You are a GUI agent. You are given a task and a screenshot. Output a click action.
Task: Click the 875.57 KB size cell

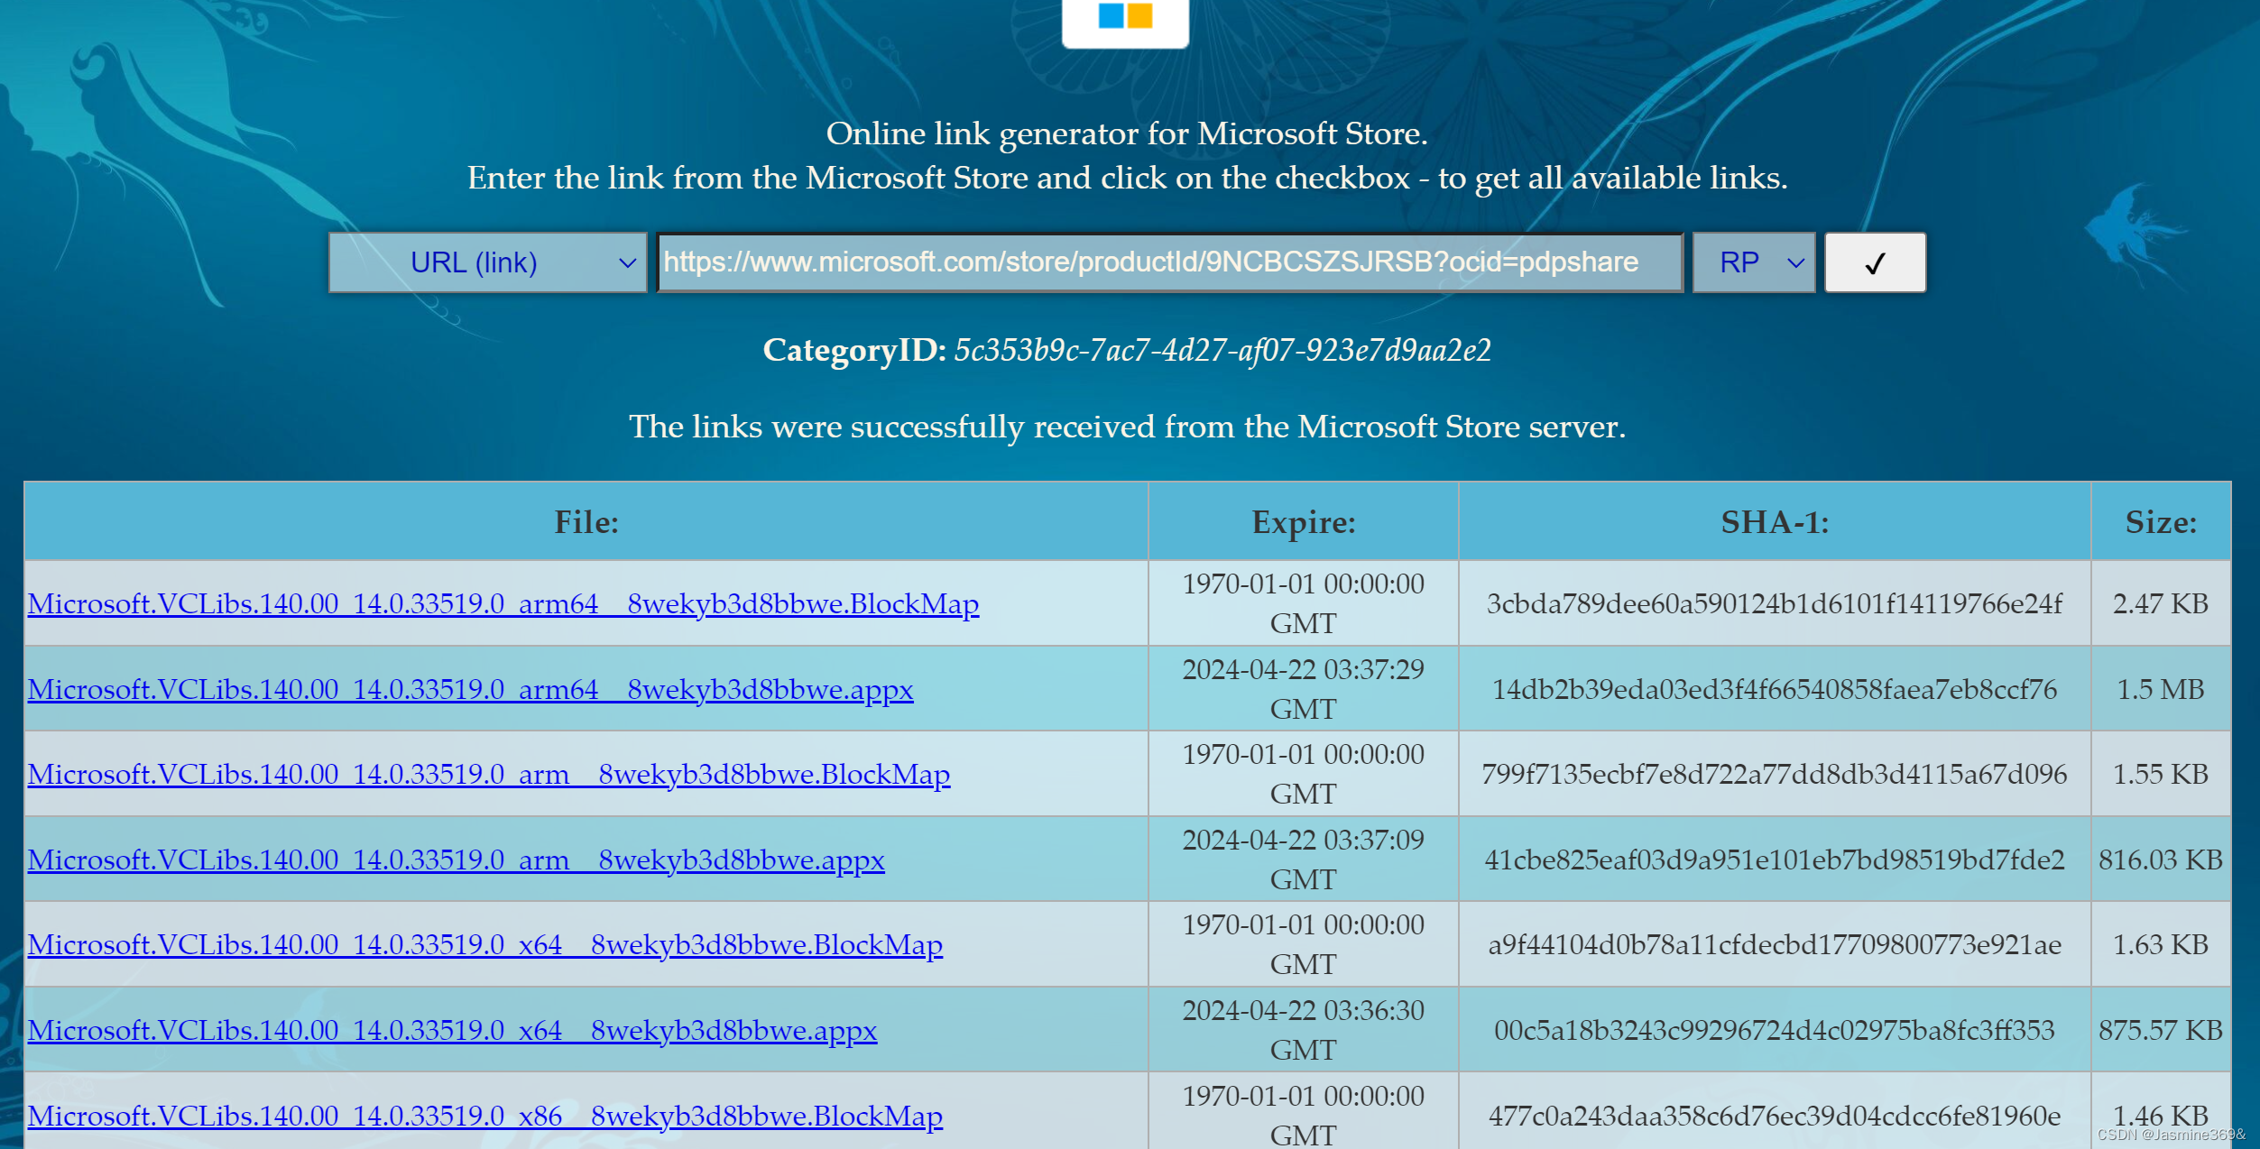coord(2160,1030)
